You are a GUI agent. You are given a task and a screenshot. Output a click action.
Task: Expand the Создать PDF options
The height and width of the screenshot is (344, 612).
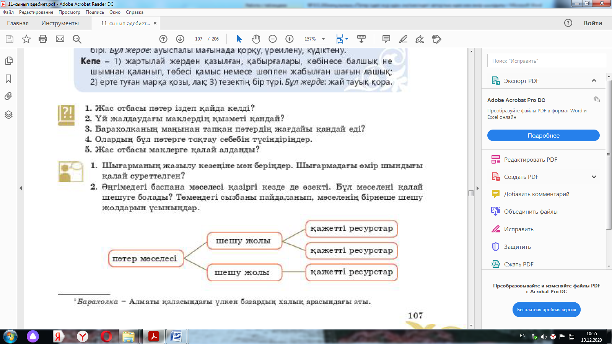[x=594, y=177]
